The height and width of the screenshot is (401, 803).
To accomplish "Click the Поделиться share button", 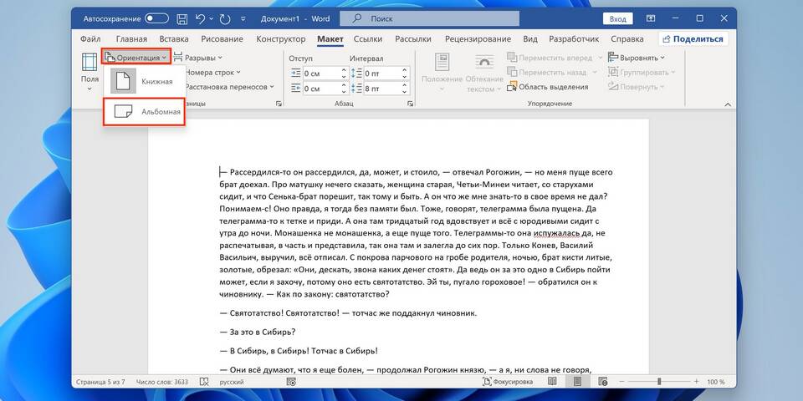I will coord(693,39).
